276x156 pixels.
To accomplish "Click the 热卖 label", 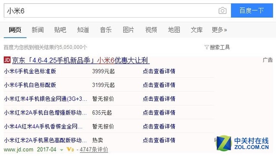I will [97, 140].
